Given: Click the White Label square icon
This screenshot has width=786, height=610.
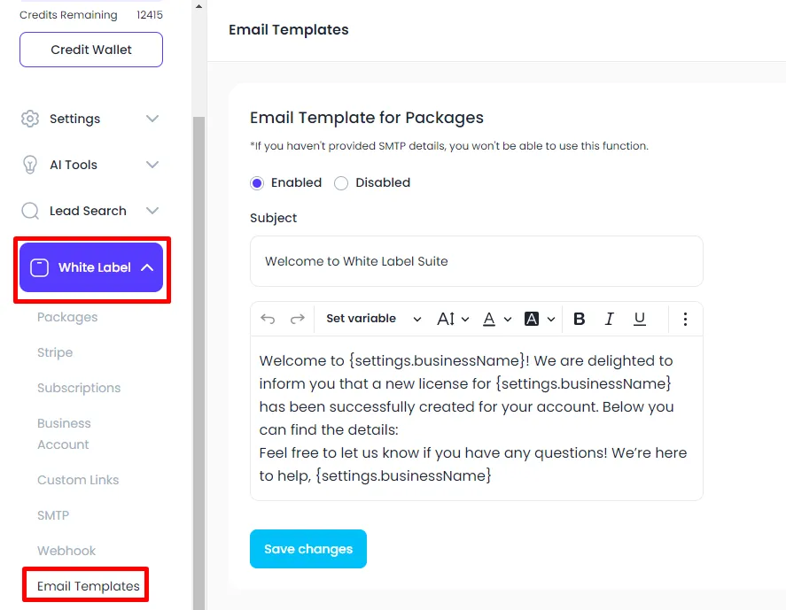Looking at the screenshot, I should click(x=39, y=267).
